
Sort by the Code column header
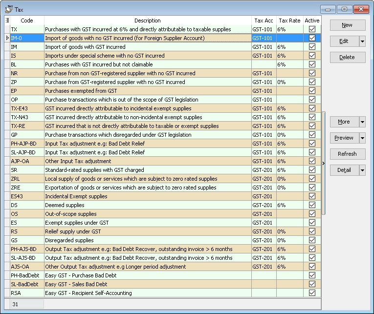click(x=27, y=21)
